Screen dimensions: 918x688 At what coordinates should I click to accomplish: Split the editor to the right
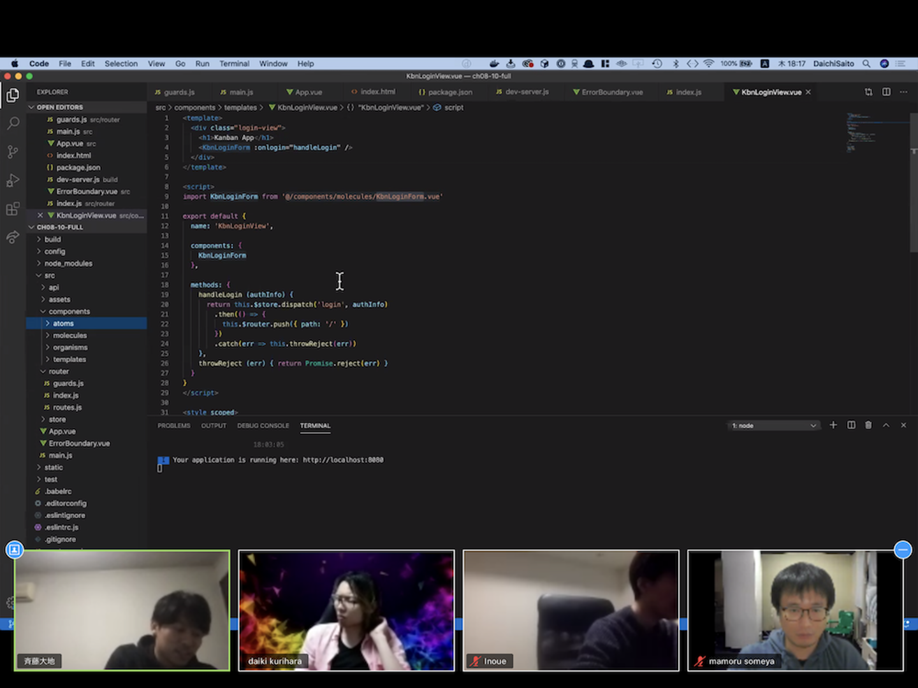(x=886, y=92)
